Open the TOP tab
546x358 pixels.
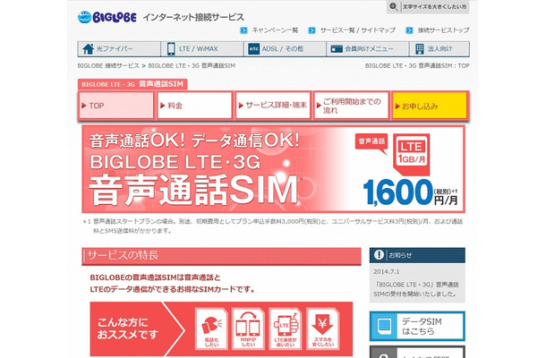pos(116,106)
